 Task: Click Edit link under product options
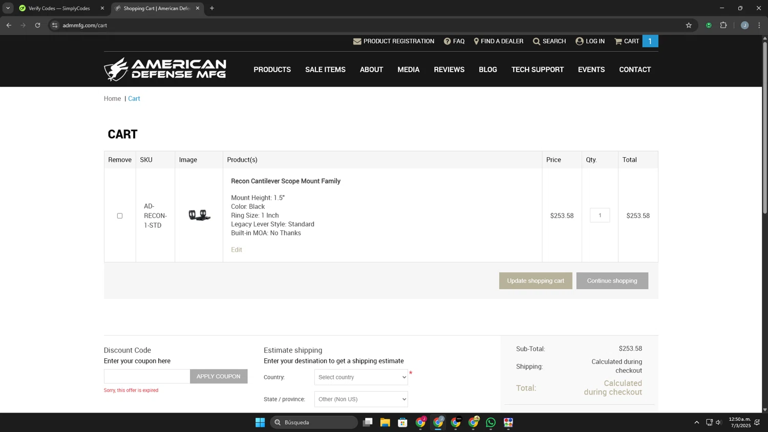pos(237,250)
